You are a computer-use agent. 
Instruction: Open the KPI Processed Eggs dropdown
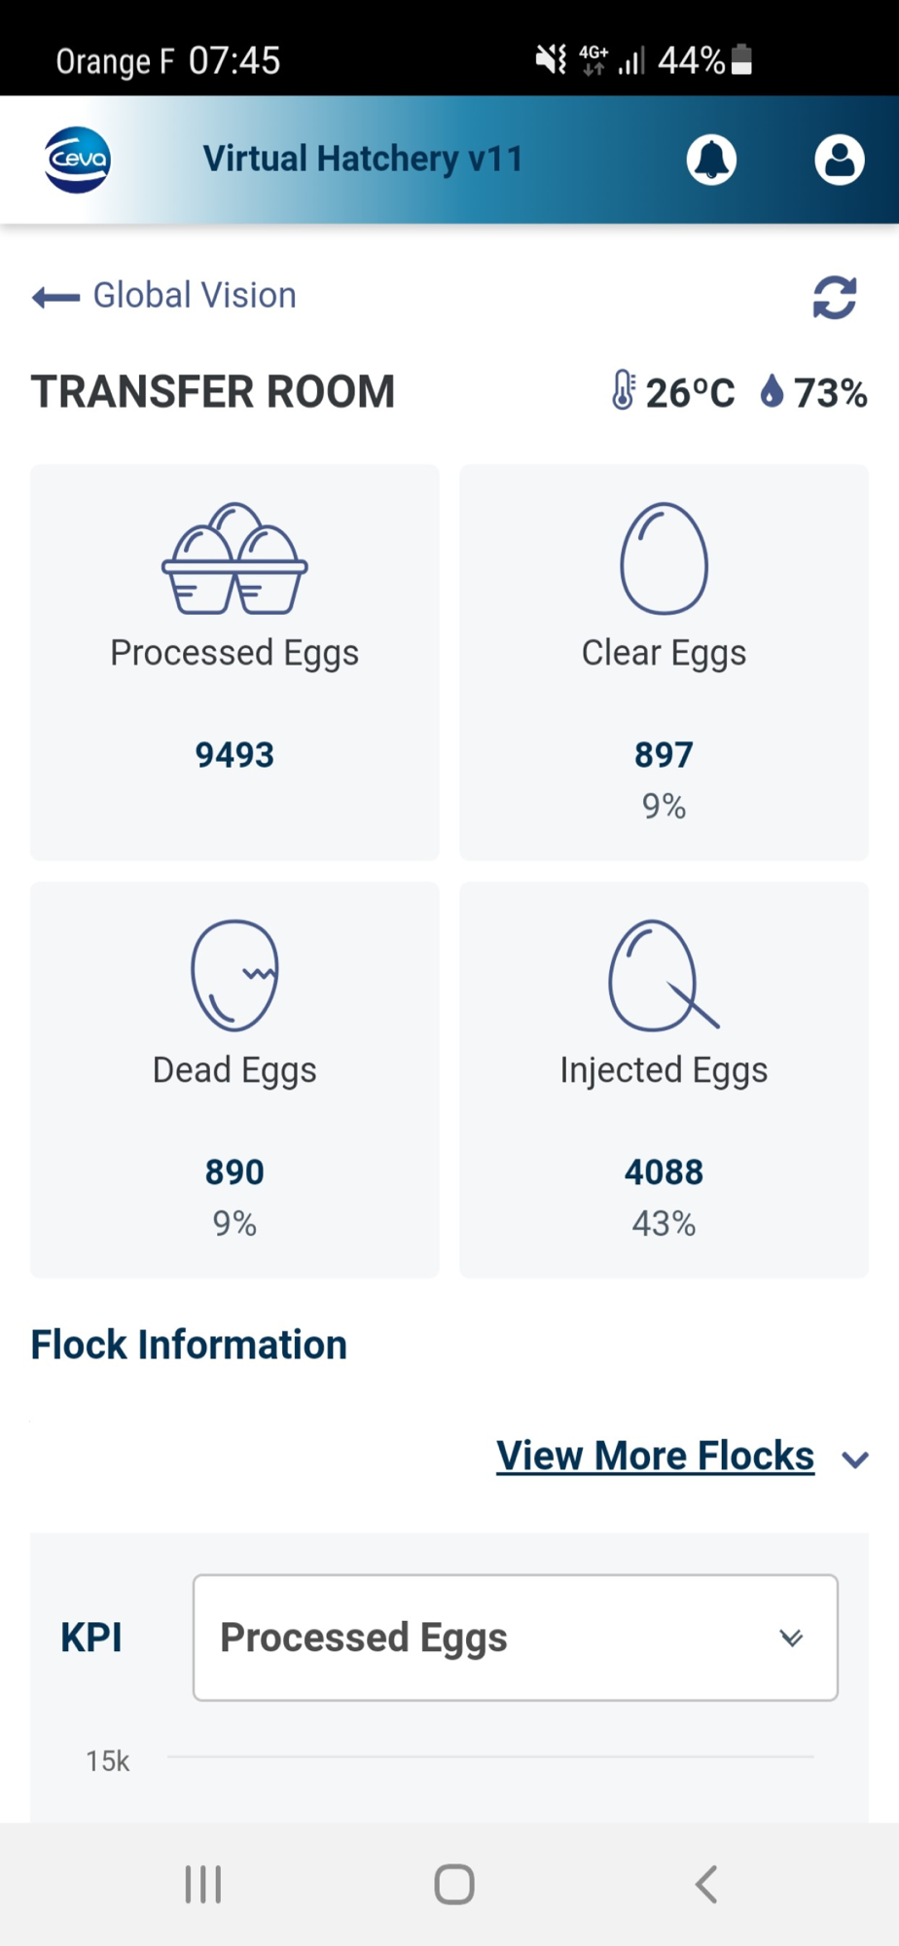click(x=516, y=1638)
